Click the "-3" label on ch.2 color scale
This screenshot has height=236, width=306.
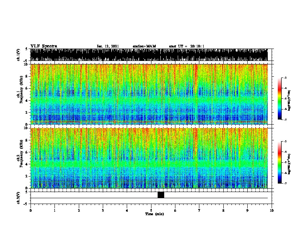(x=285, y=142)
